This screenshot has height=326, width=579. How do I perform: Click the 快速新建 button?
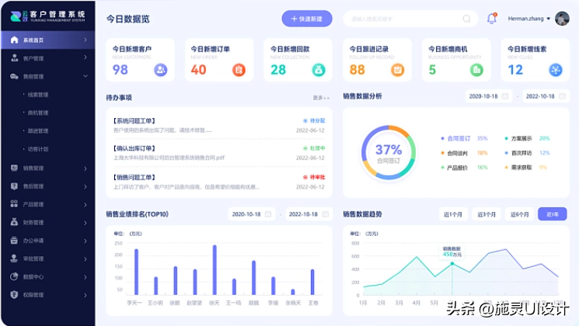click(x=307, y=19)
